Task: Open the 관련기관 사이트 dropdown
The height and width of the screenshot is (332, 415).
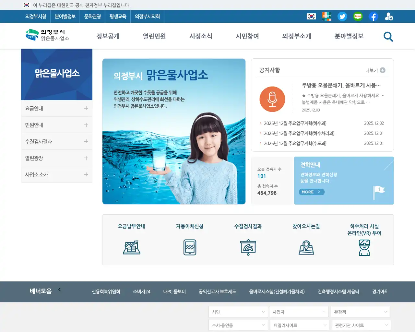Action: tap(360, 325)
